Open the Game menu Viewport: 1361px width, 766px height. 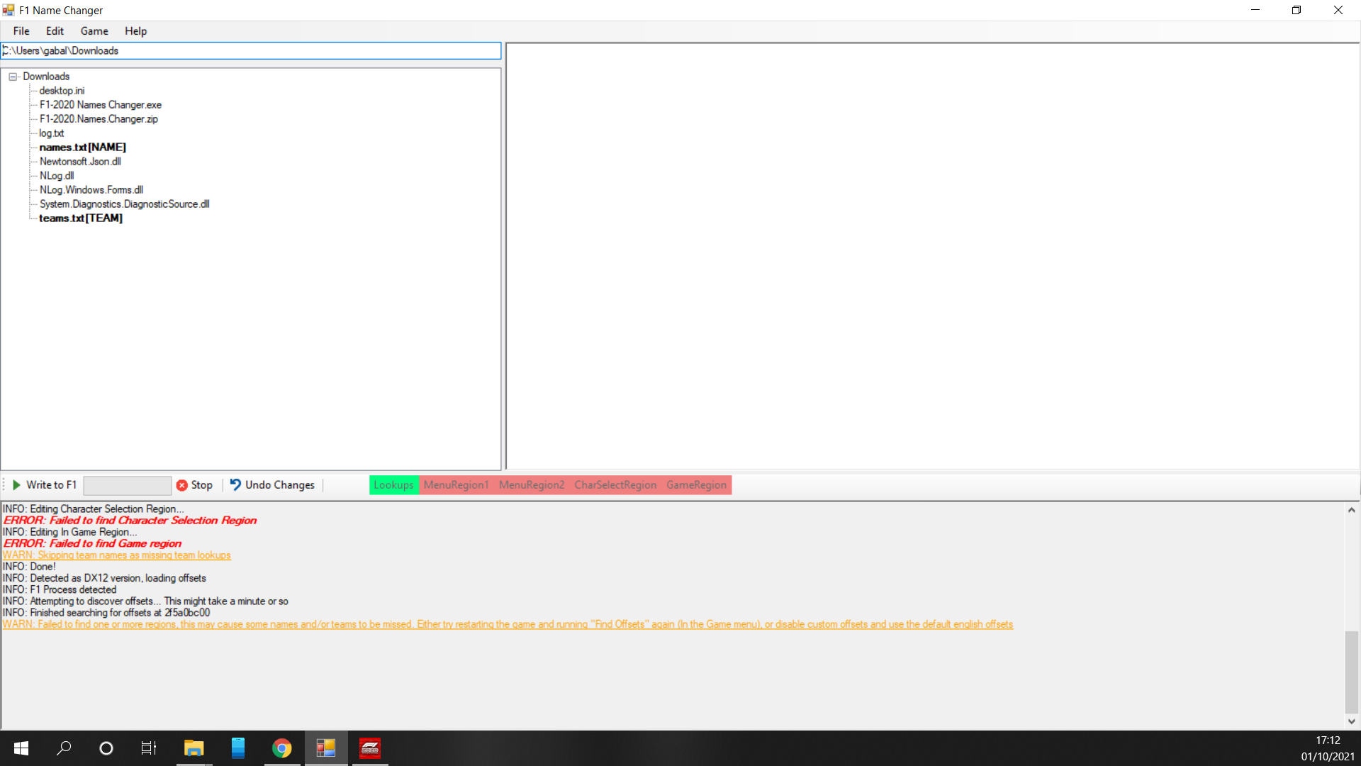click(94, 31)
